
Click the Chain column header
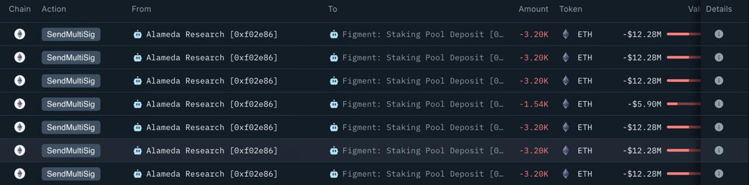20,9
